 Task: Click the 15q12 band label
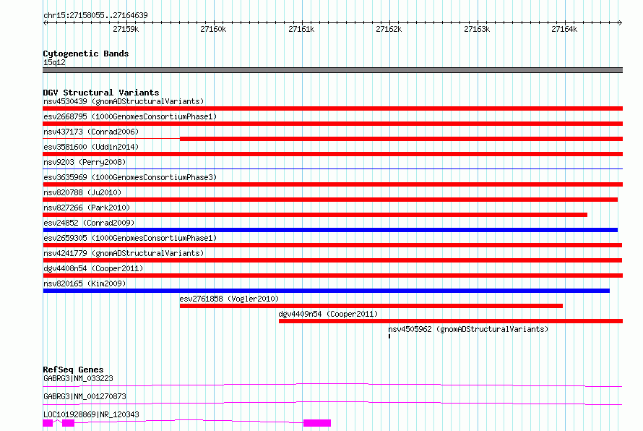pos(54,62)
